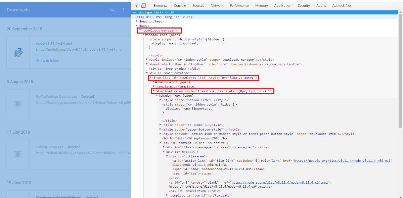Open the Sources tab

point(198,5)
